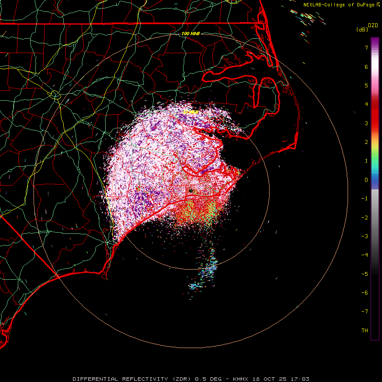The image size is (382, 382).
Task: Click the 7 dB value on color scale
Action: [x=366, y=48]
